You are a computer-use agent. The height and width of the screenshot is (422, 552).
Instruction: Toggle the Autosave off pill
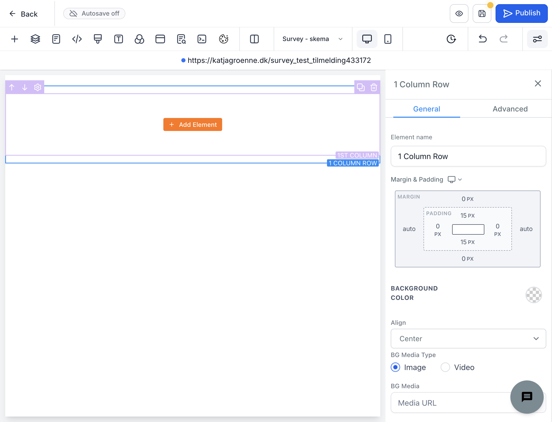94,14
